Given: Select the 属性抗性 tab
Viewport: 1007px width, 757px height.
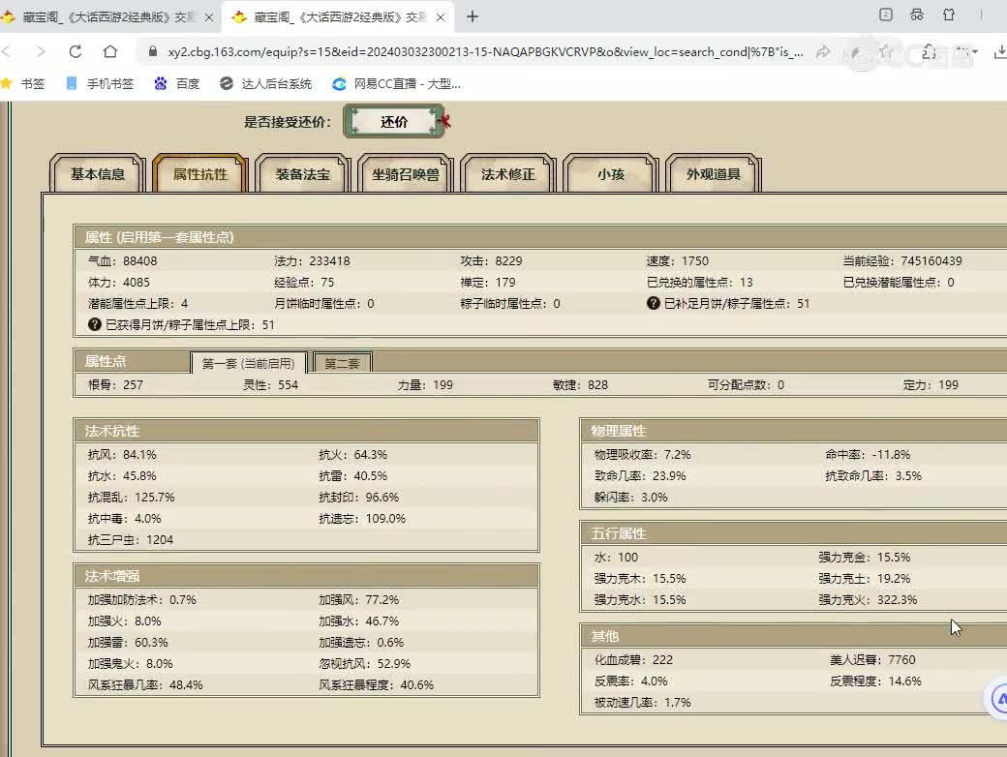Looking at the screenshot, I should [199, 174].
